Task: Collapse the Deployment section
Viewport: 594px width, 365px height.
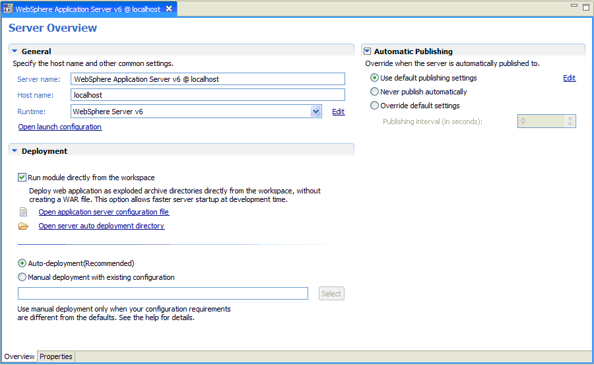Action: pyautogui.click(x=15, y=150)
